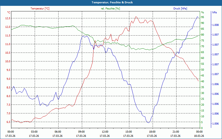222x139 pixels.
Task: Click the 90 tick on the humidity axis
Action: tap(203, 23)
